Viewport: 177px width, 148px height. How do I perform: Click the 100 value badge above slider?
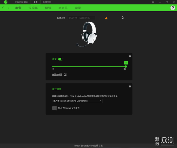[x=126, y=63]
